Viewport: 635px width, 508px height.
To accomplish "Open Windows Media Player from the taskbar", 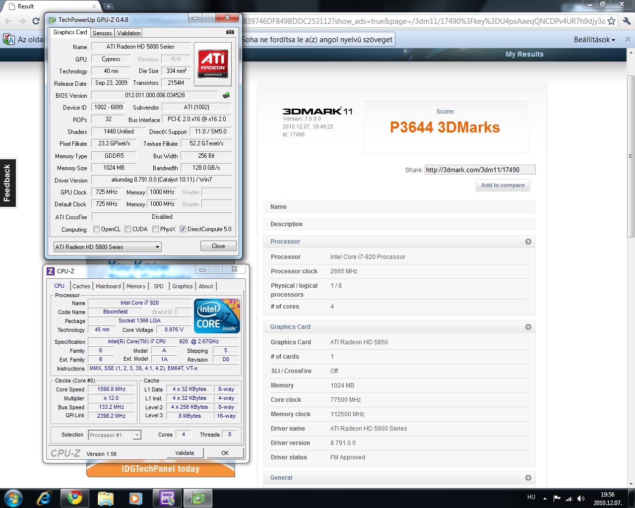I will [x=136, y=498].
